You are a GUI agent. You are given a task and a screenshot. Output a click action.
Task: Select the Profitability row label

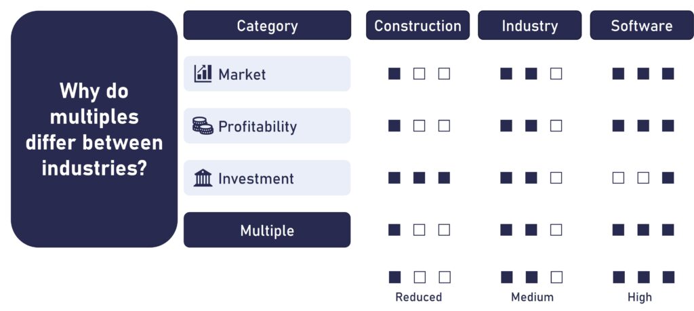pyautogui.click(x=267, y=126)
